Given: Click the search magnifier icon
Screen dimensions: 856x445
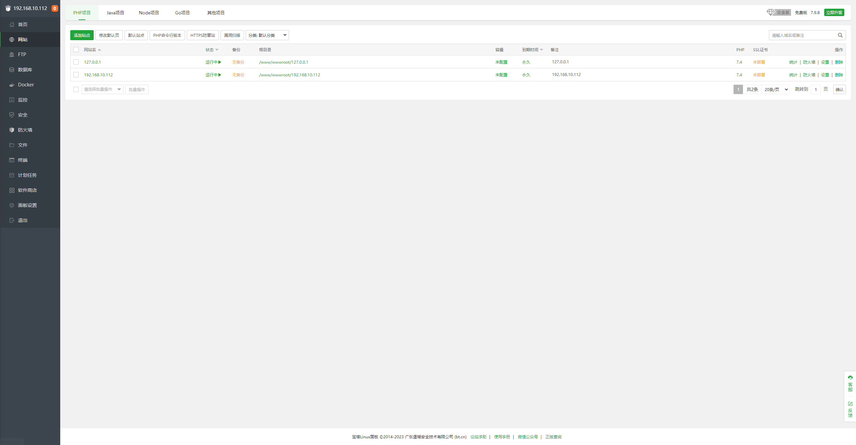Looking at the screenshot, I should click(840, 35).
